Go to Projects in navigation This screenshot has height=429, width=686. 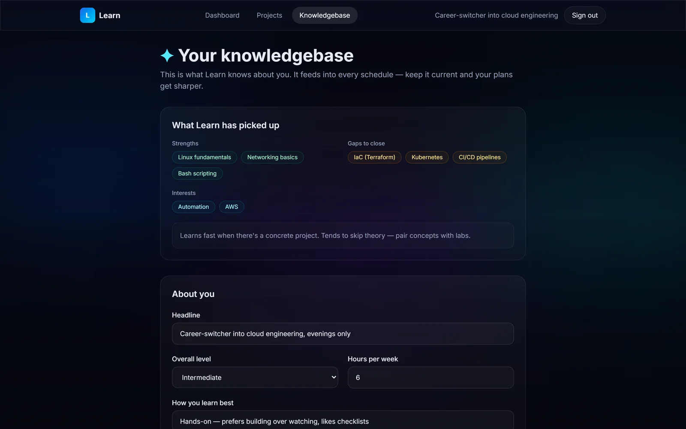(x=269, y=15)
